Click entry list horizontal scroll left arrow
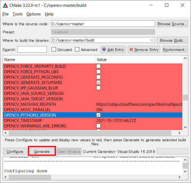The height and width of the screenshot is (183, 191). click(6, 133)
